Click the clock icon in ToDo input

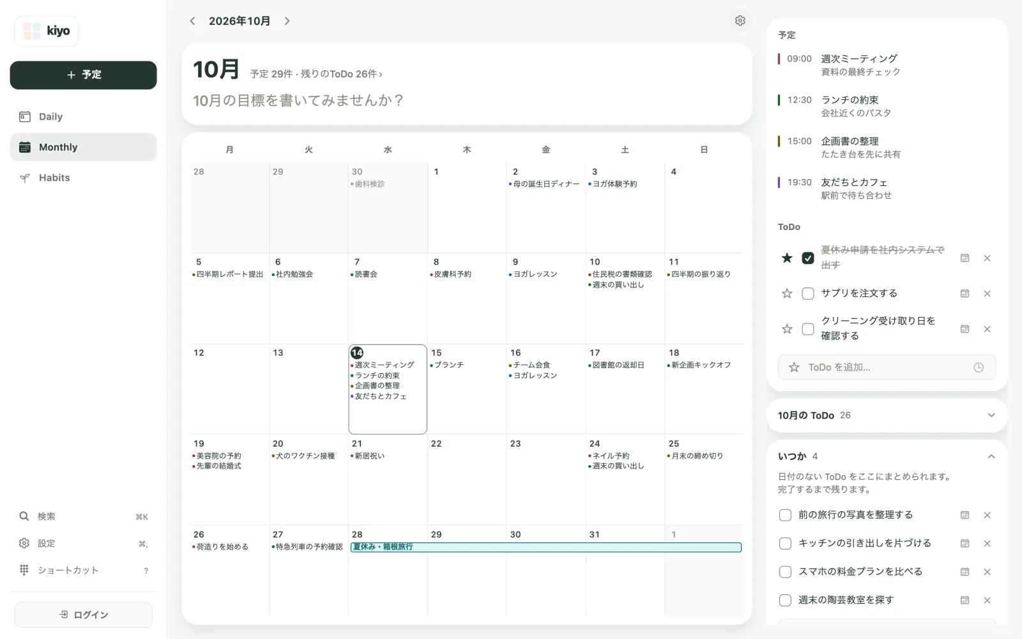(978, 367)
